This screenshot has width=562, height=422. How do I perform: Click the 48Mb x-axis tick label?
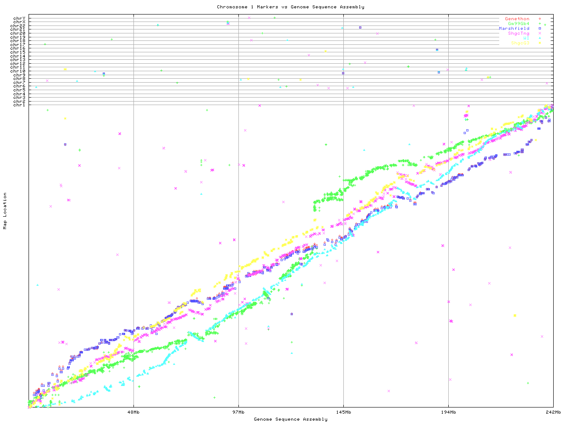(133, 412)
